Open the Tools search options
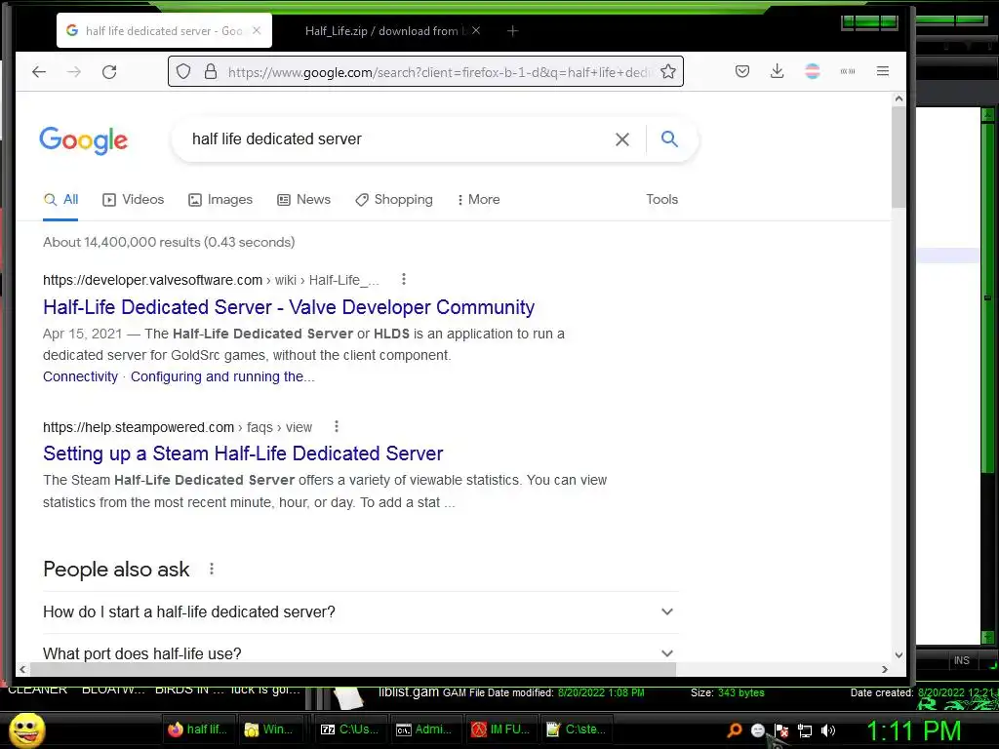 (x=661, y=199)
